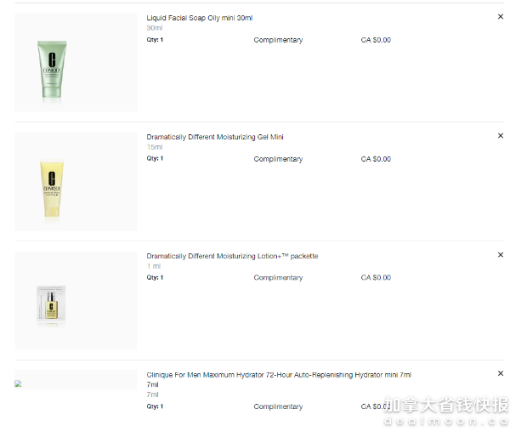Click Complimentary label for Moisturizing Gel Mini
The height and width of the screenshot is (437, 510).
[x=278, y=159]
